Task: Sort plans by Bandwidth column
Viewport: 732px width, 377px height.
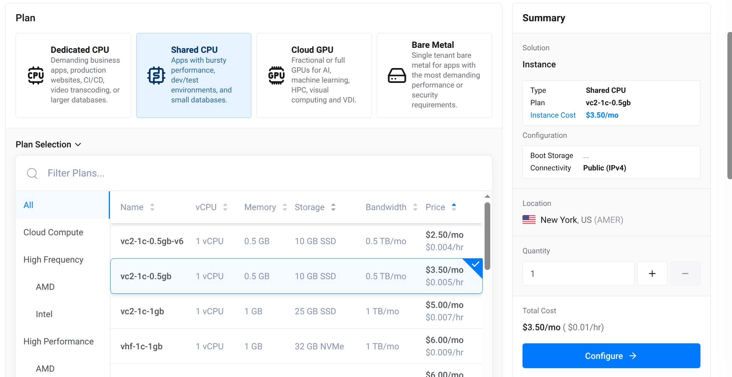Action: click(x=415, y=207)
